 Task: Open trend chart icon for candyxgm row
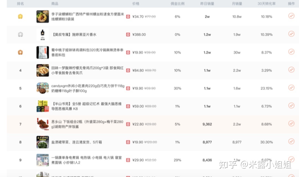[x=291, y=88]
